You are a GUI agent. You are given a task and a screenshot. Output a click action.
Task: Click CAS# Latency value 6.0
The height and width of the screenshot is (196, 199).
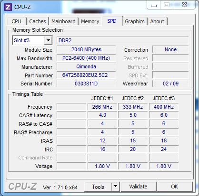[164, 115]
